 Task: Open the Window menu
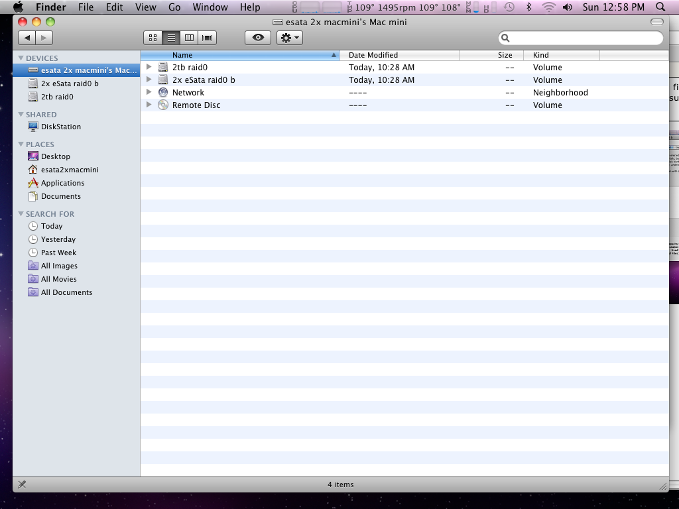point(210,7)
